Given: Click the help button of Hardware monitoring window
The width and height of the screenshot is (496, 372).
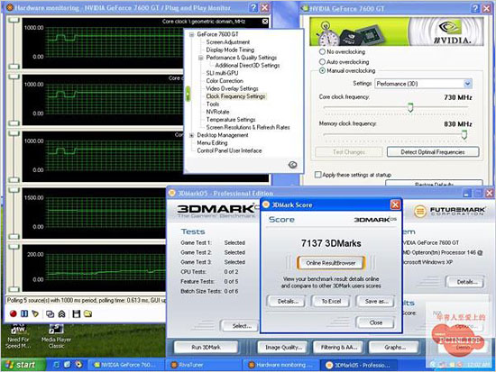Looking at the screenshot, I should (253, 7).
